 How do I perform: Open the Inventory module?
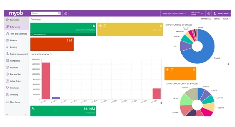pos(16,94)
